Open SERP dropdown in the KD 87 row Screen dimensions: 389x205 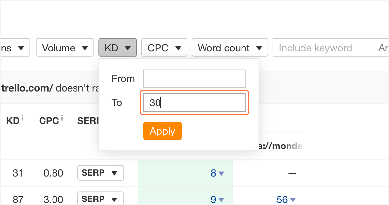[x=100, y=199]
